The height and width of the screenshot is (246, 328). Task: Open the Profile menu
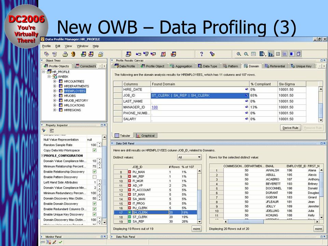pyautogui.click(x=46, y=46)
